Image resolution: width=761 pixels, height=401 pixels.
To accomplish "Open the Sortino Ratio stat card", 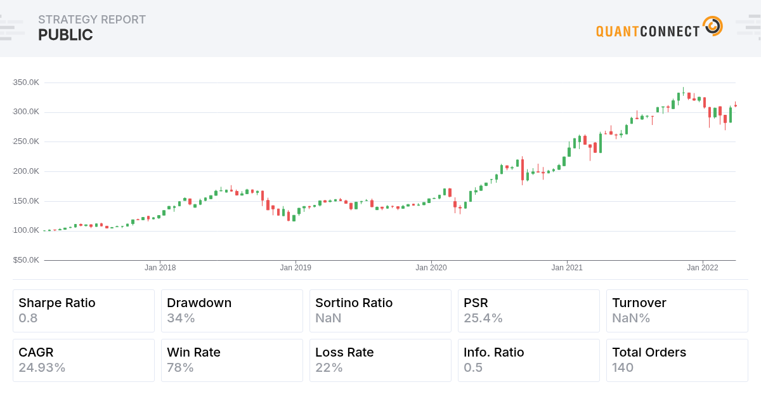I will tap(380, 311).
